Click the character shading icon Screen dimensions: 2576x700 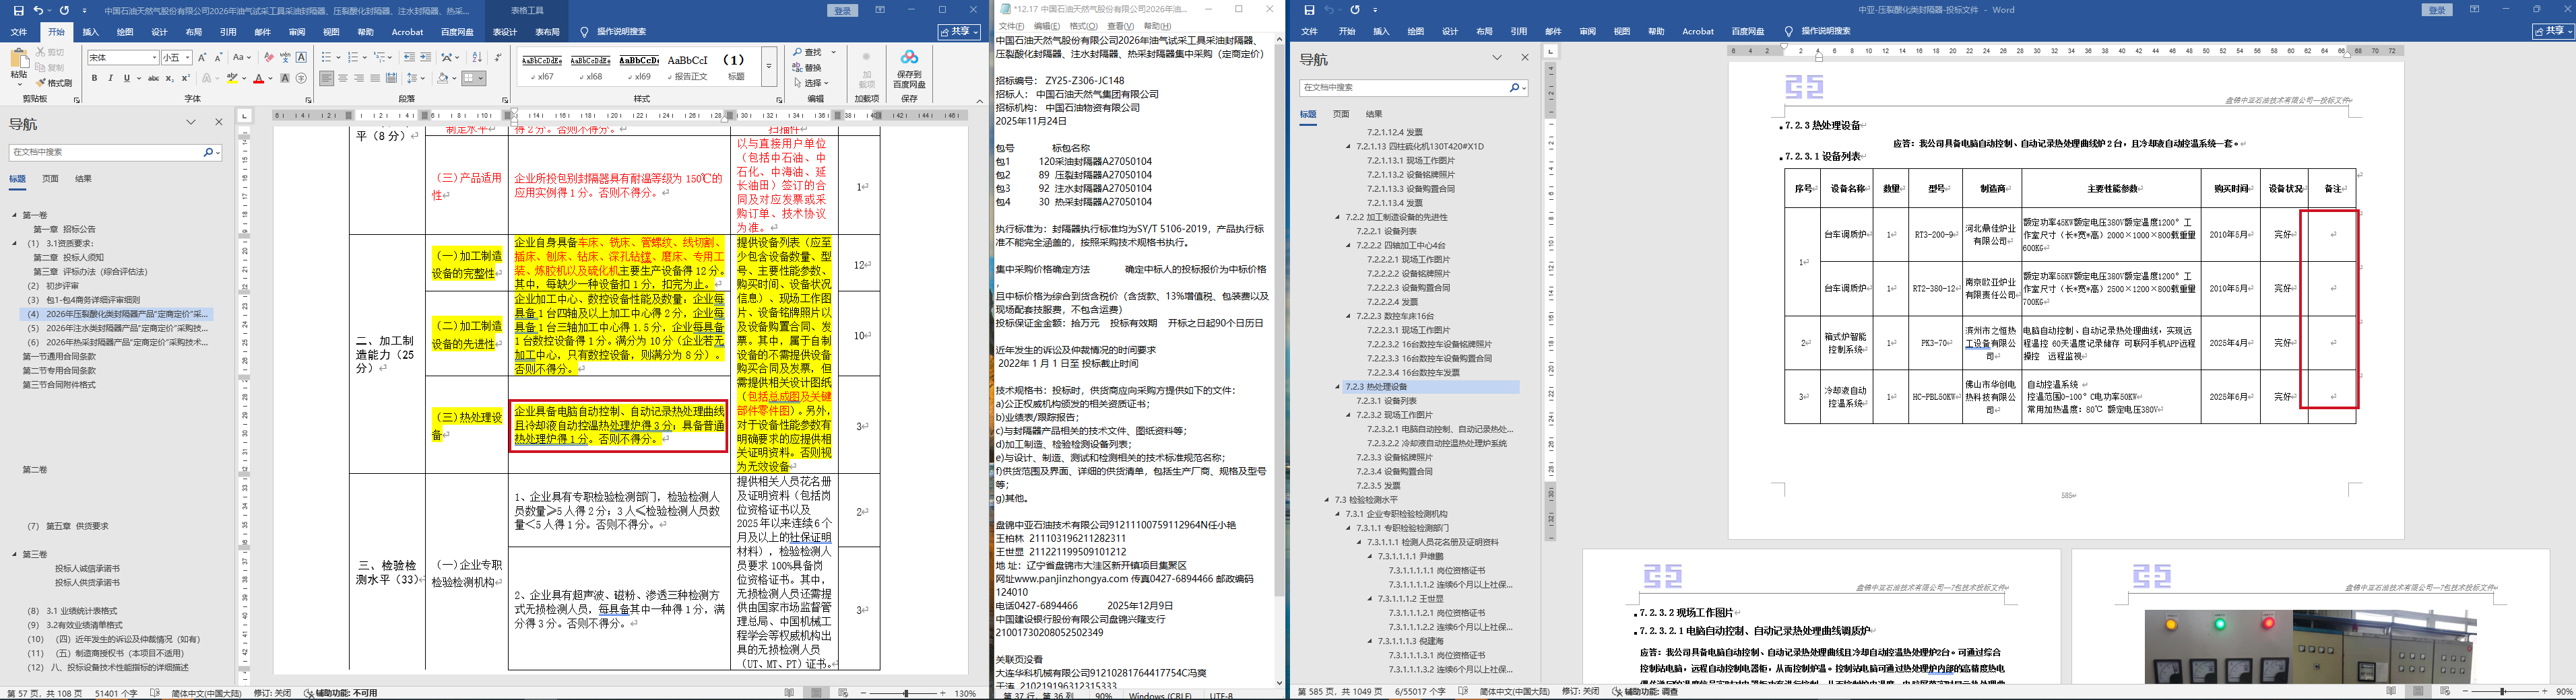286,78
